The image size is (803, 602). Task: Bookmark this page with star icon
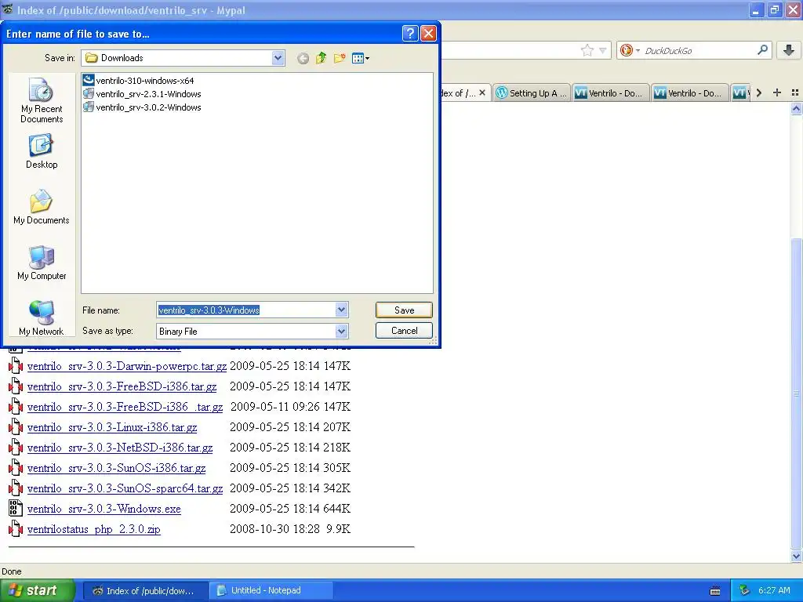tap(587, 50)
